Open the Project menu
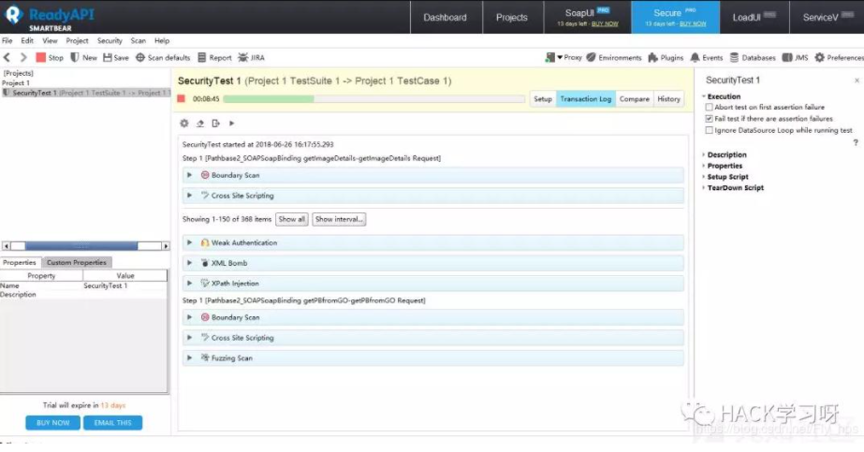This screenshot has height=452, width=864. (77, 41)
